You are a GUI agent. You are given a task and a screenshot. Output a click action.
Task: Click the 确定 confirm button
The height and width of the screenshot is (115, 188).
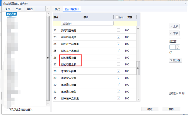[150, 109]
